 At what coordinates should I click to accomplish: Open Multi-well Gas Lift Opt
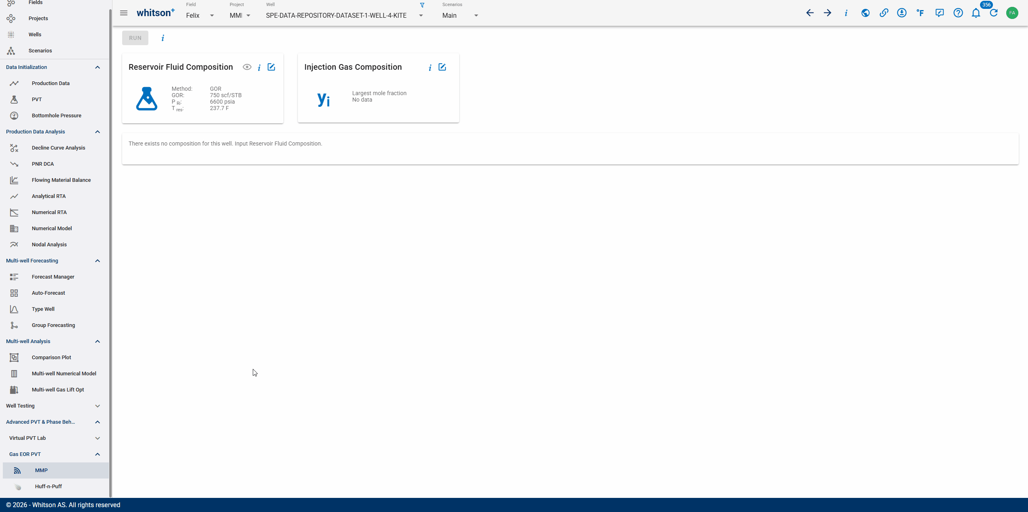click(54, 390)
